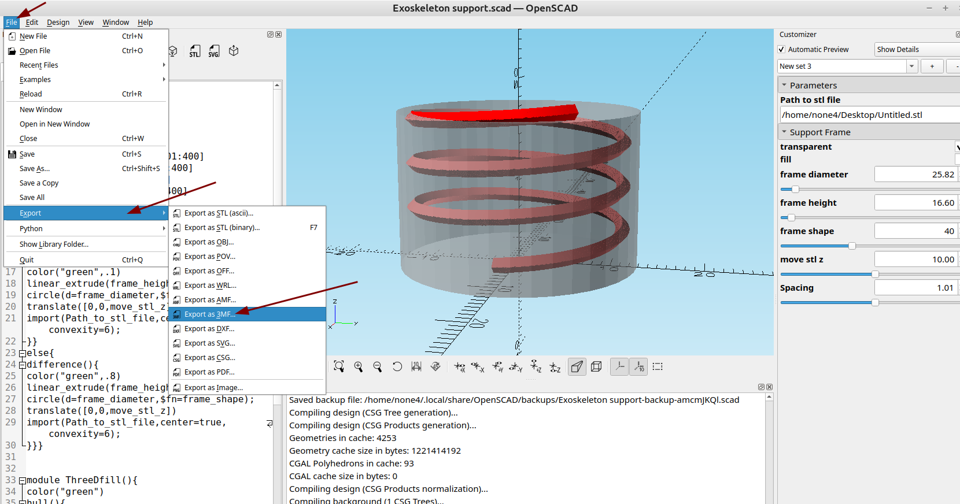Click Reload in the File menu
The height and width of the screenshot is (504, 960).
coord(86,94)
